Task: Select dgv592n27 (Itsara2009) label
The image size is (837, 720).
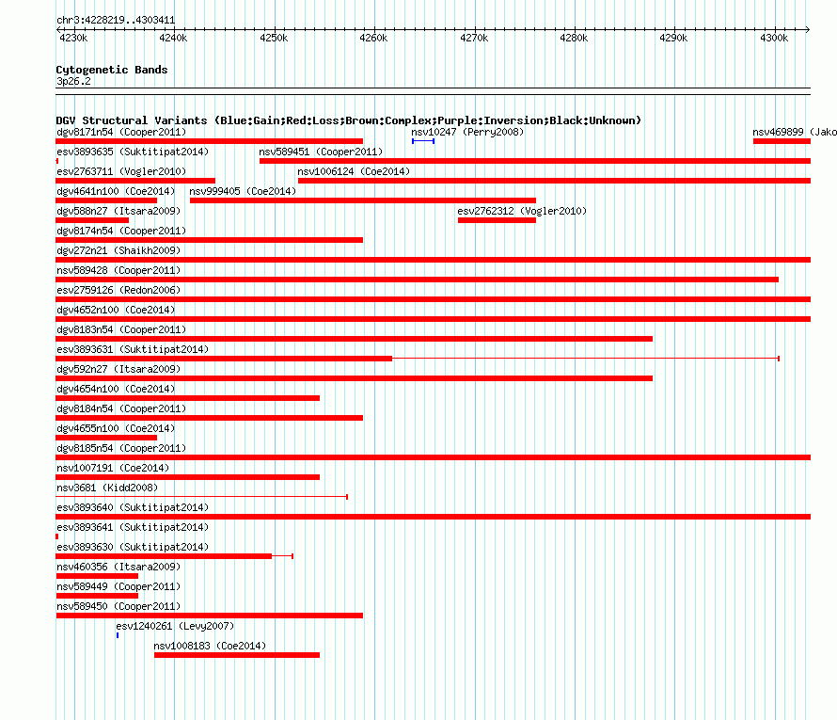Action: [x=118, y=369]
